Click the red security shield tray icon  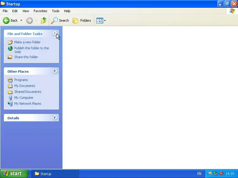(x=221, y=174)
